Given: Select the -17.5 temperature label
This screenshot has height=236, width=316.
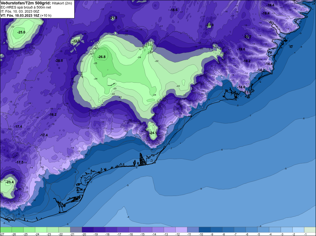Looking at the screenshot, I should click(20, 162).
